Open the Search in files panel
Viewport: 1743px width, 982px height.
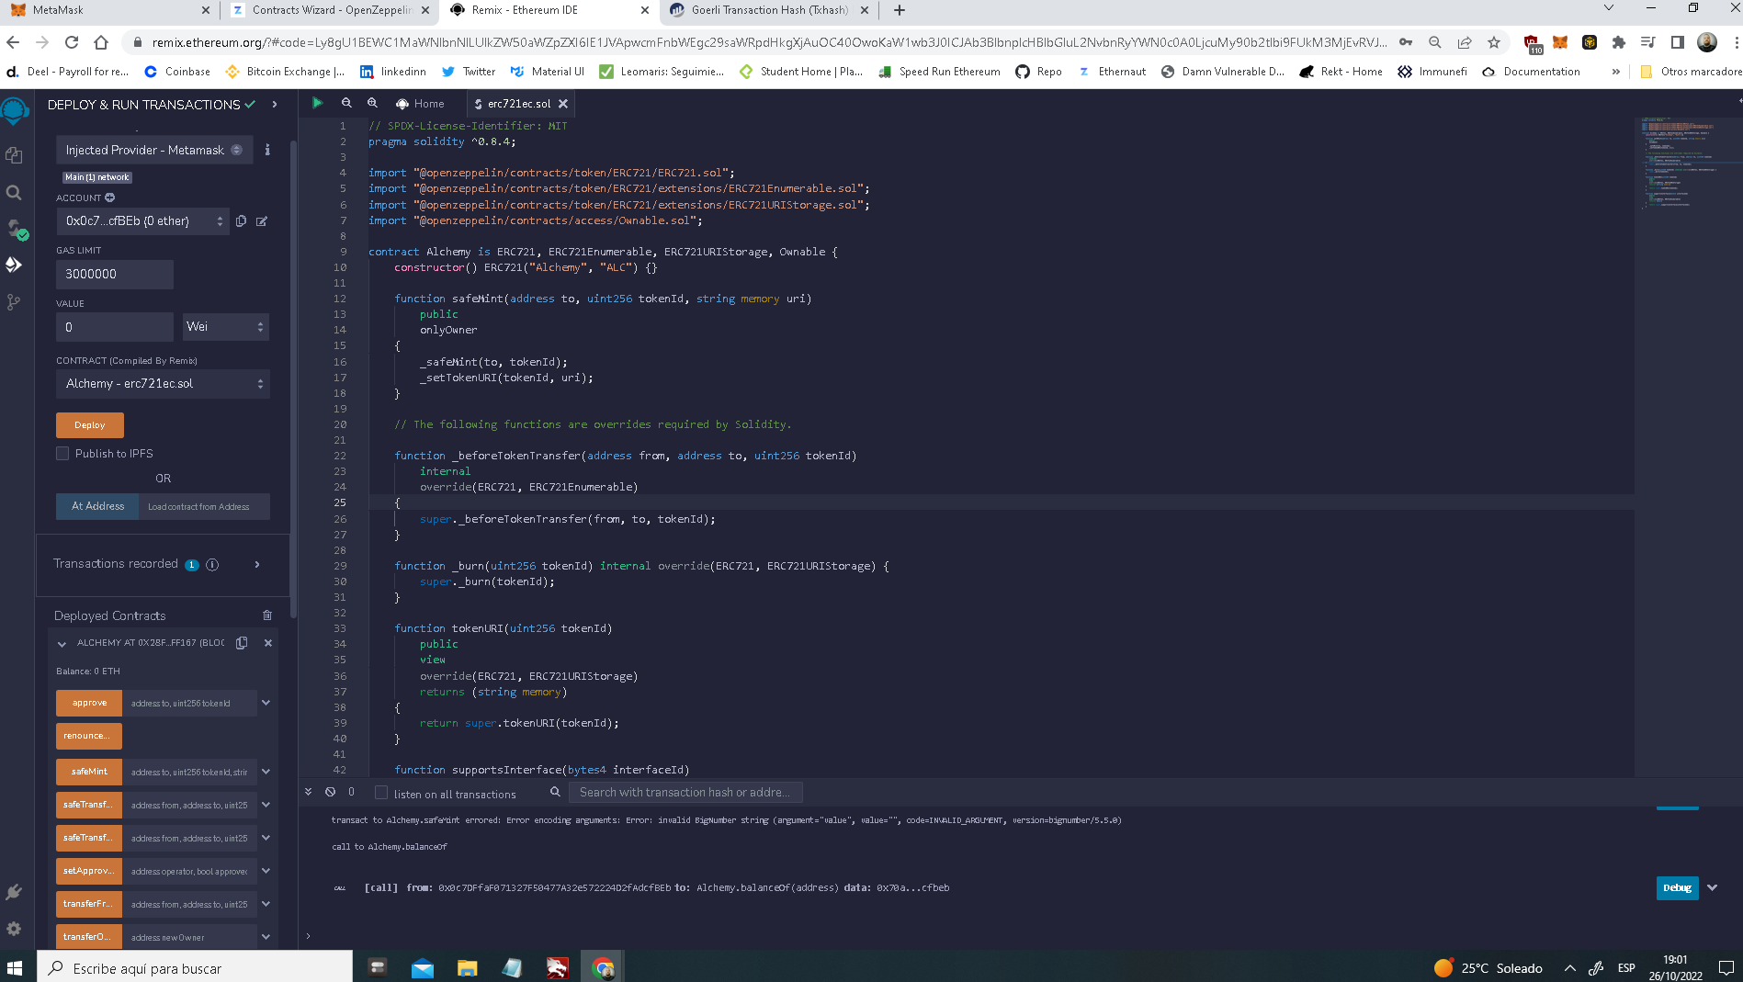pyautogui.click(x=14, y=194)
